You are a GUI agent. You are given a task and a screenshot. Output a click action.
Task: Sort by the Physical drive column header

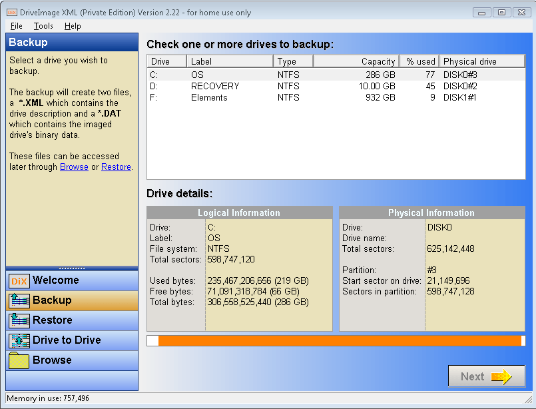pos(482,61)
